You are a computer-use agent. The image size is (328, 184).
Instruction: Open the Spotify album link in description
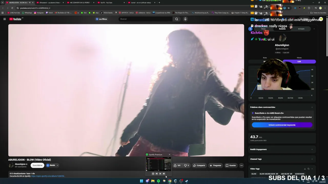(48, 176)
